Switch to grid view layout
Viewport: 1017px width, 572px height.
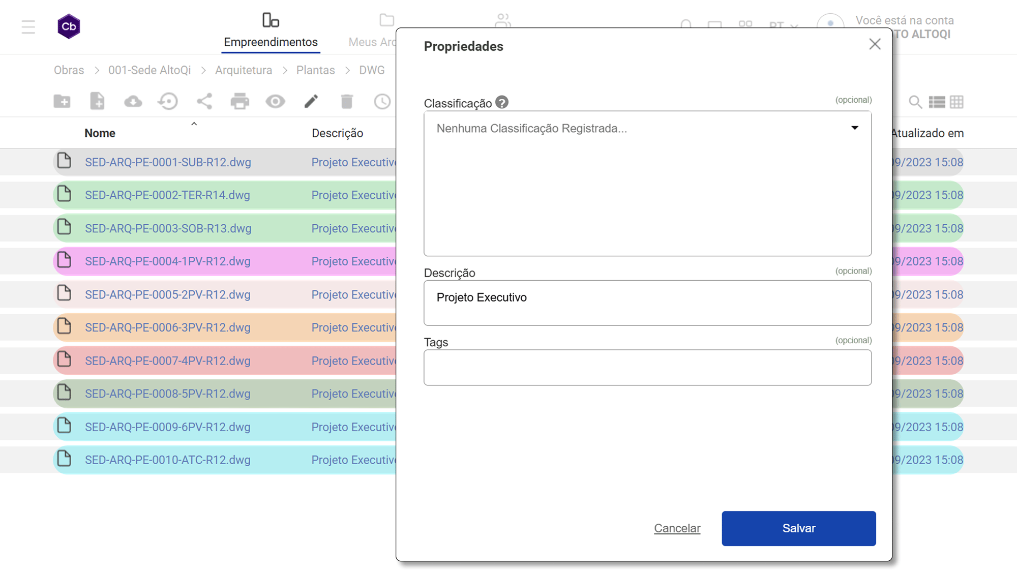point(956,102)
